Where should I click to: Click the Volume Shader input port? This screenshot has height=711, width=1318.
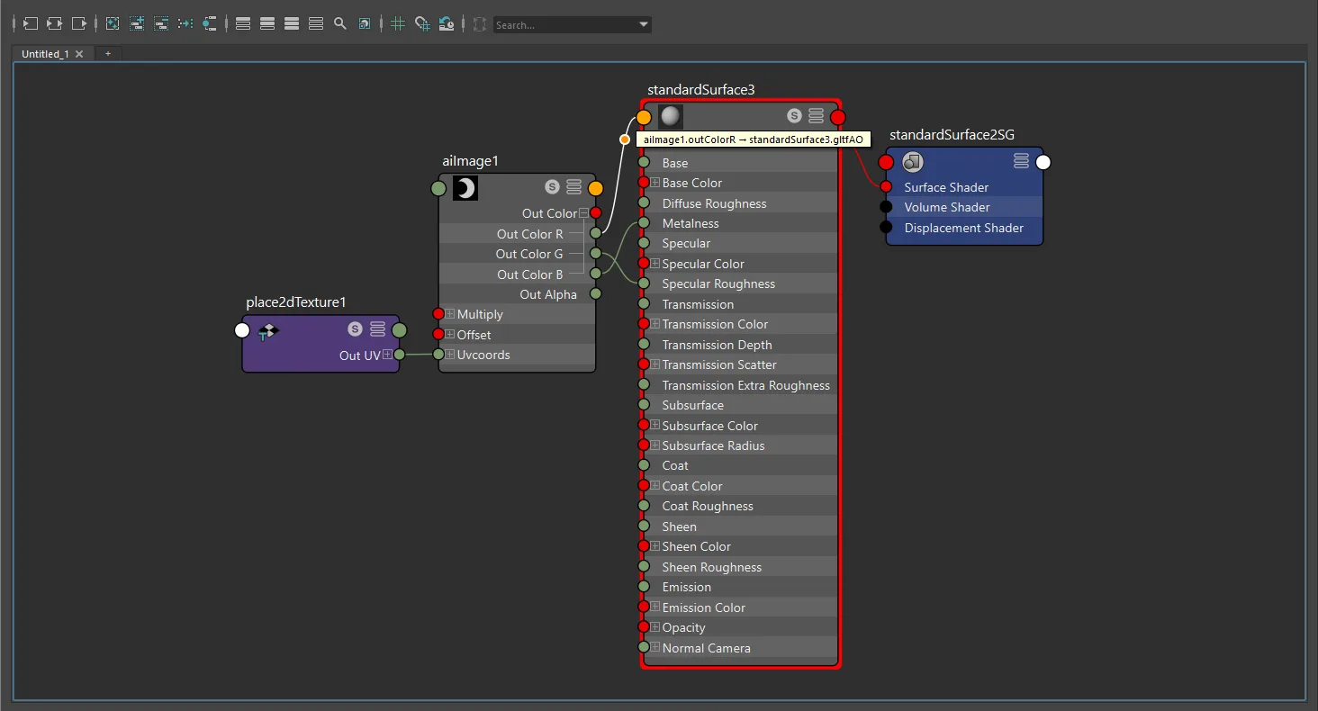click(886, 207)
